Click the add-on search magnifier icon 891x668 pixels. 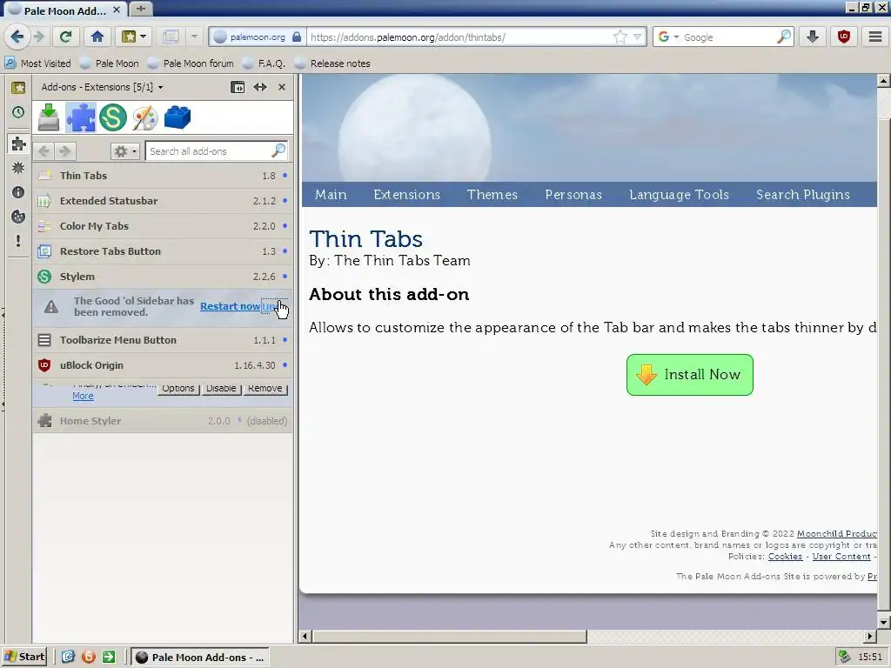point(278,150)
